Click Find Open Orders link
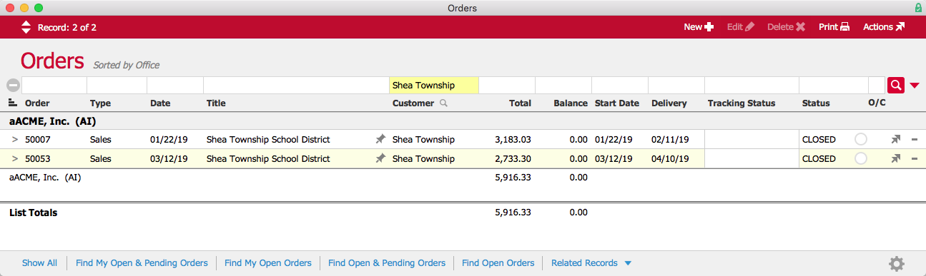The width and height of the screenshot is (926, 276). click(498, 263)
